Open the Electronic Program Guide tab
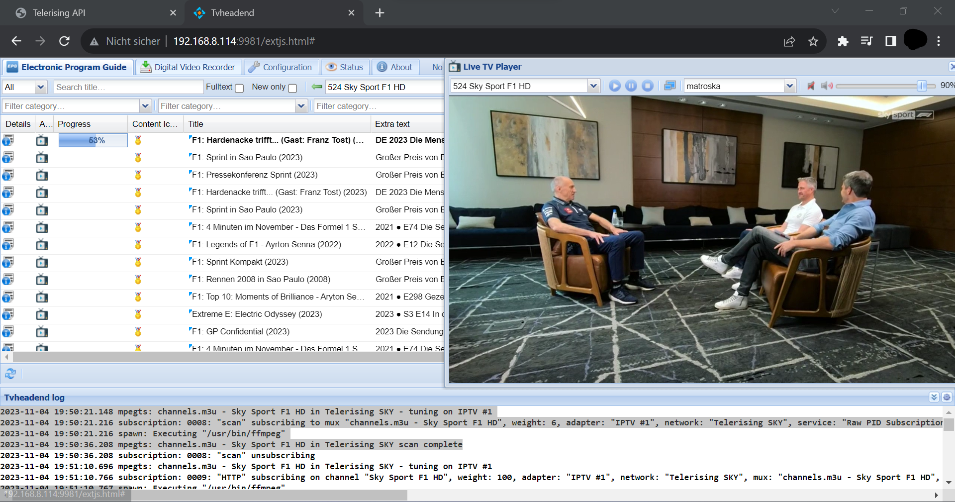The image size is (955, 502). point(68,67)
